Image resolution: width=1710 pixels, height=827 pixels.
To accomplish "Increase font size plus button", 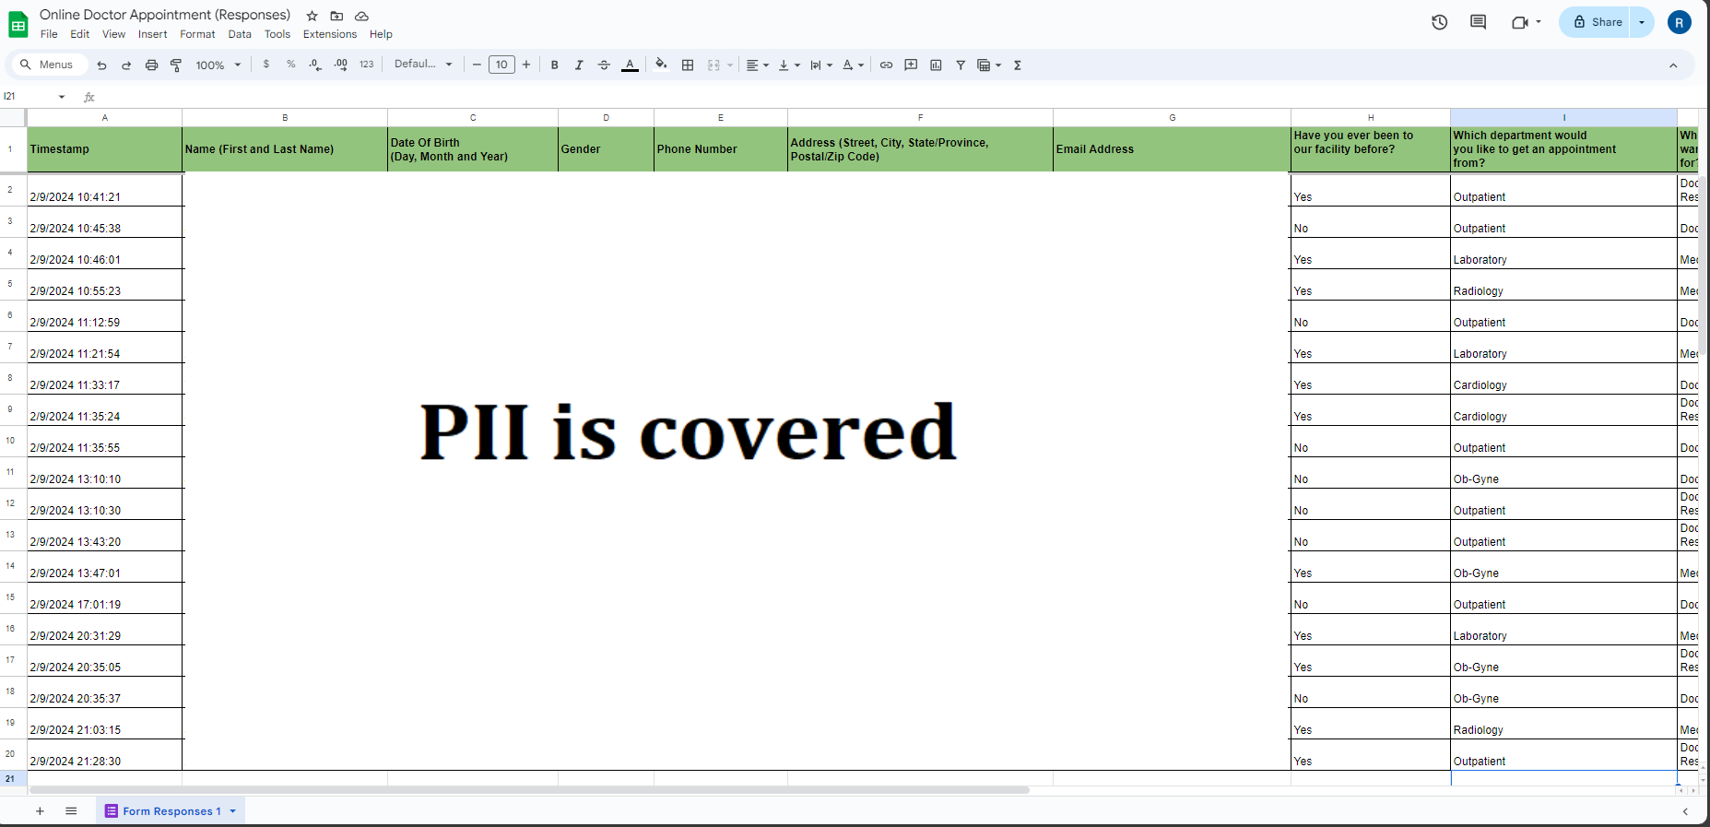I will (526, 65).
